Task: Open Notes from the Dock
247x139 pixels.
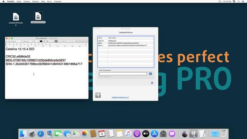Action: pyautogui.click(x=119, y=134)
